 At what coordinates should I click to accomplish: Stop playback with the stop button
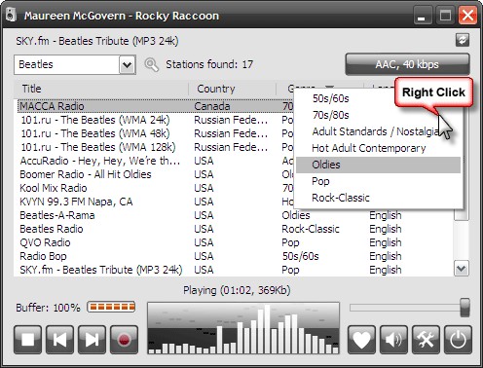click(27, 340)
